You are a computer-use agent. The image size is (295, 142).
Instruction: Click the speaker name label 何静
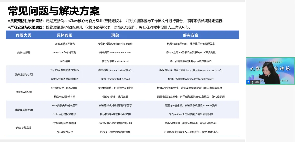pyautogui.click(x=257, y=82)
